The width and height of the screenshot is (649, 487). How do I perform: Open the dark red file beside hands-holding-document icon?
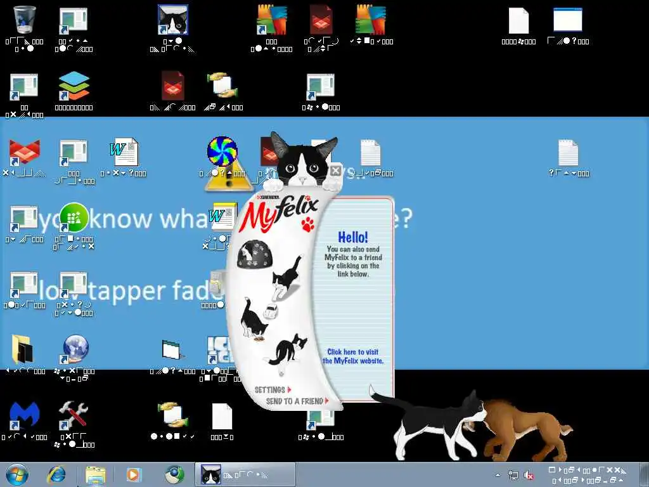[x=173, y=86]
